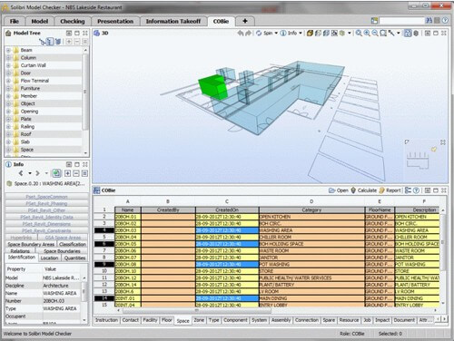This screenshot has height=341, width=454.
Task: Click the Calculate icon in COBie panel
Action: tap(353, 190)
